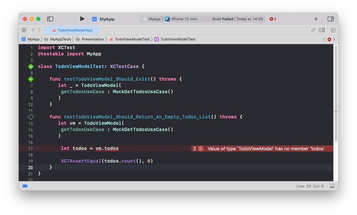Image resolution: width=357 pixels, height=215 pixels.
Task: Run the MyApp scheme with play button
Action: click(82, 19)
